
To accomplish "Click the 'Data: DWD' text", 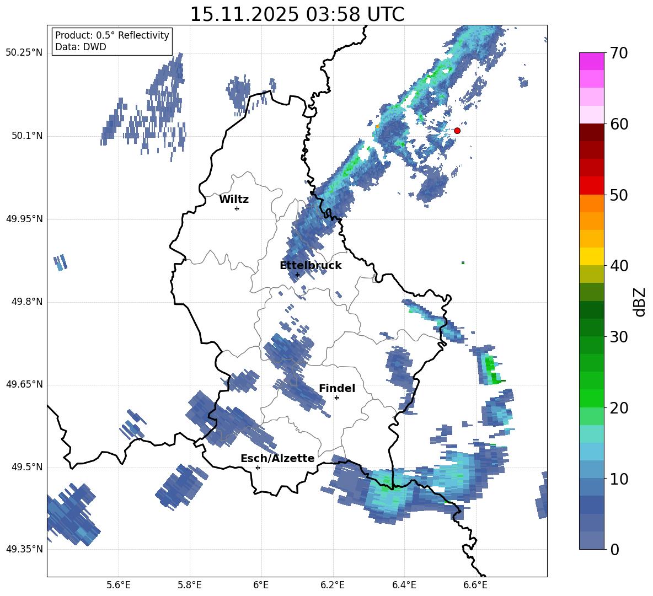I will point(81,47).
